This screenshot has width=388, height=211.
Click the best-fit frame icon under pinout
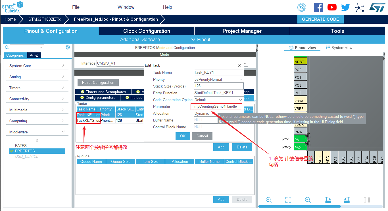tap(288, 200)
